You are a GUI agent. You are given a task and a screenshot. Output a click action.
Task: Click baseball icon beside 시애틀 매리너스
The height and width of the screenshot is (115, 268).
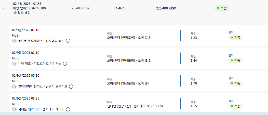point(14,109)
